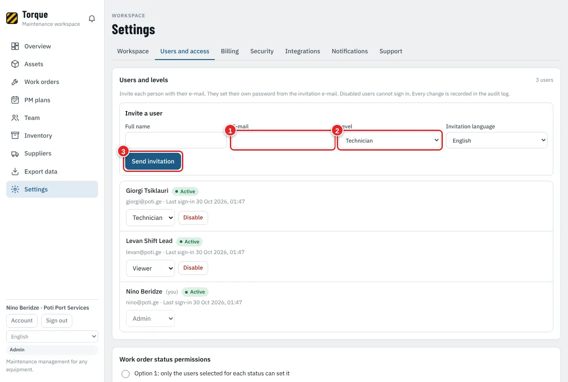
Task: Go to Work orders in sidebar
Action: pos(52,82)
